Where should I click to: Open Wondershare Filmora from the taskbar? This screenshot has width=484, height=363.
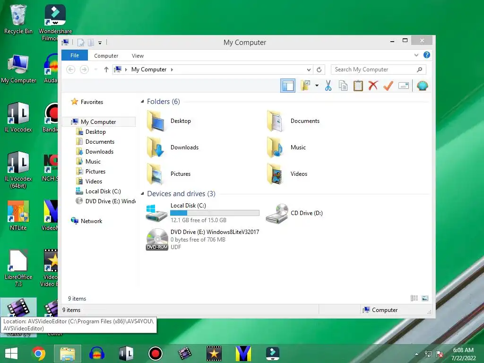tap(273, 354)
